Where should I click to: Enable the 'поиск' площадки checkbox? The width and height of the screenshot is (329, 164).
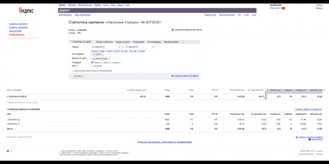(x=101, y=62)
